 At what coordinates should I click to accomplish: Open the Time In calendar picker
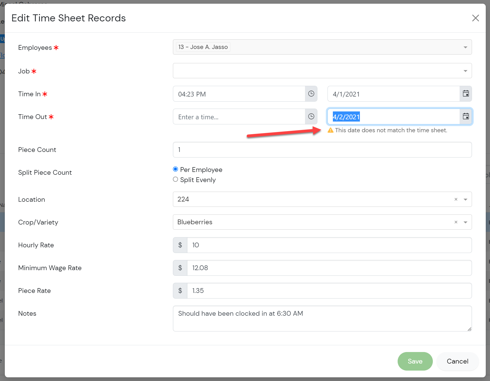click(466, 94)
